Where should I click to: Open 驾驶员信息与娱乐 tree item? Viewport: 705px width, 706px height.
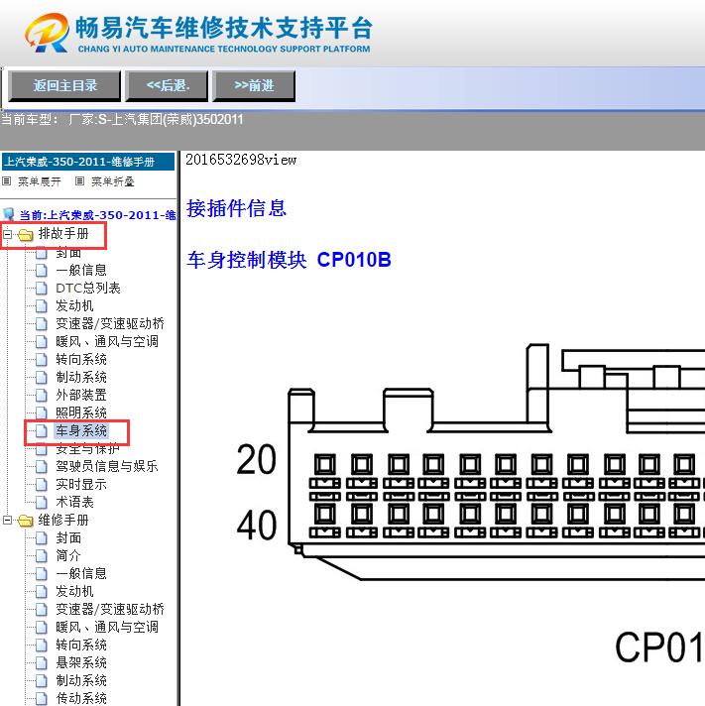(107, 466)
